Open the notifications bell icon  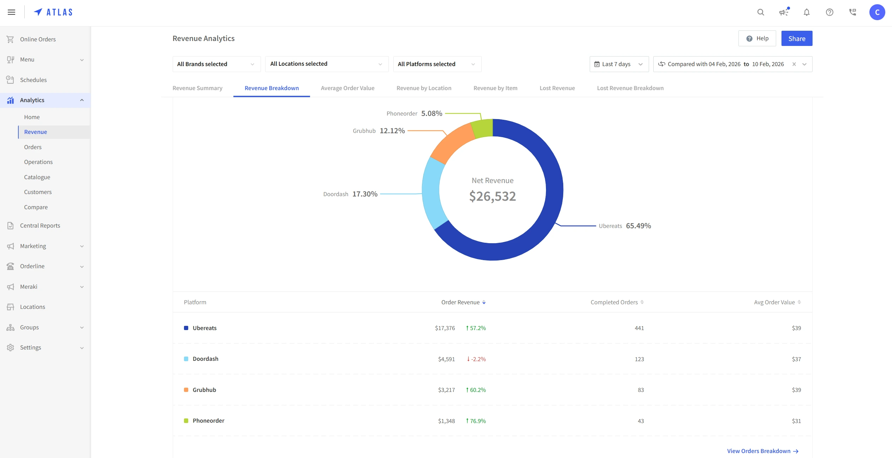[807, 12]
